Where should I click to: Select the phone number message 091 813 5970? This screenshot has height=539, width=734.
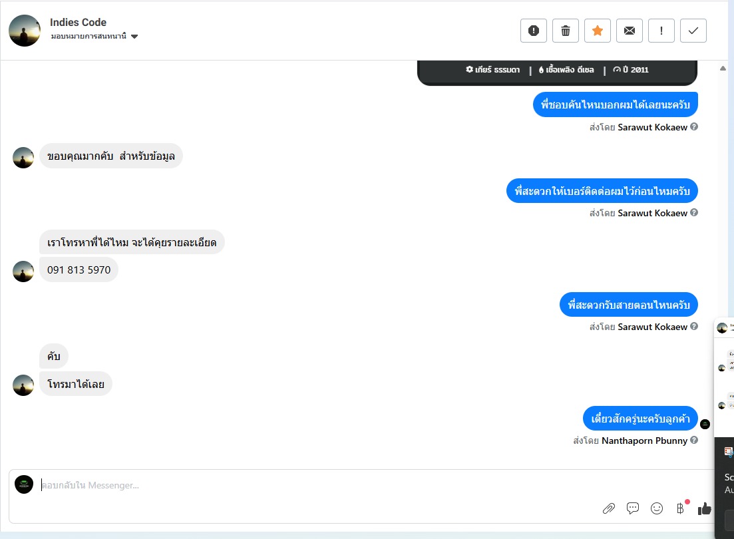click(x=79, y=269)
